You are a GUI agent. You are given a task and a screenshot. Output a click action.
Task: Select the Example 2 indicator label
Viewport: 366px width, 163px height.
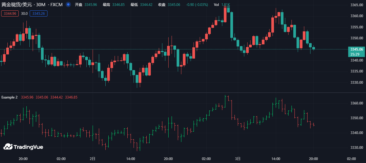[x=9, y=97]
